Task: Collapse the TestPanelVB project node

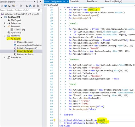Action: click(2, 17)
